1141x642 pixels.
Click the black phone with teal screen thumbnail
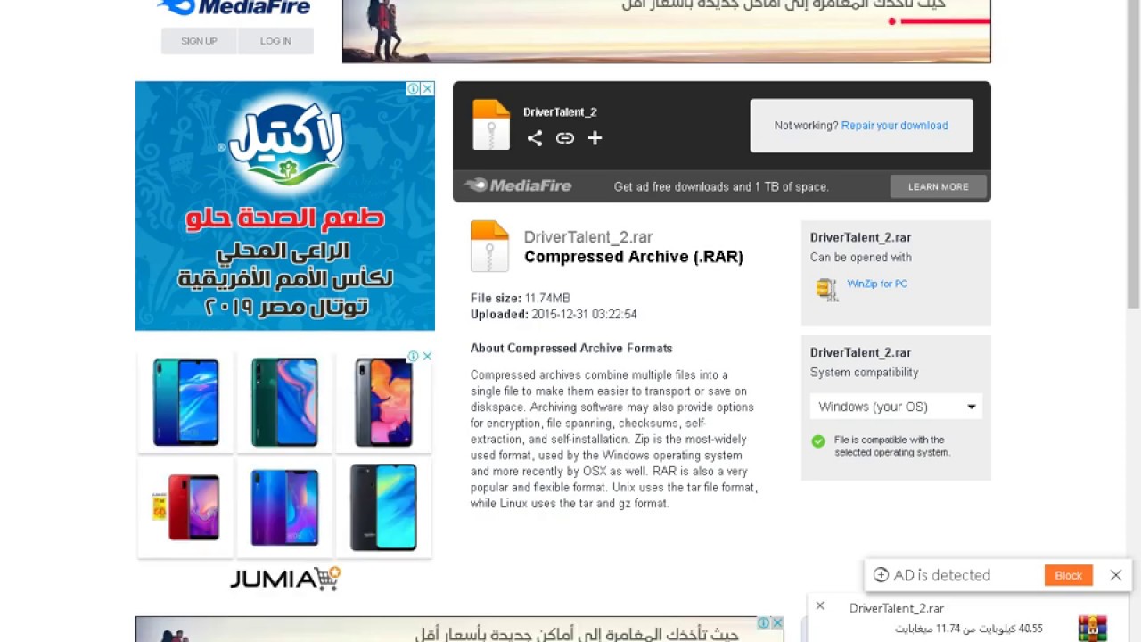[383, 507]
